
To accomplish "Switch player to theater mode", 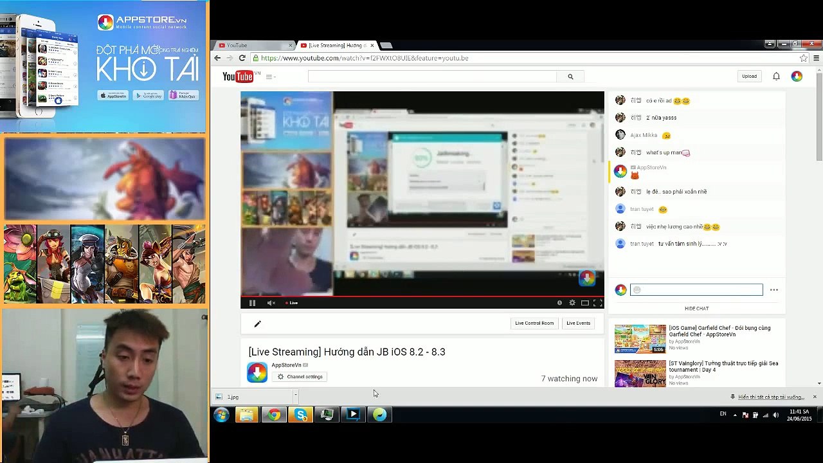I will 585,303.
